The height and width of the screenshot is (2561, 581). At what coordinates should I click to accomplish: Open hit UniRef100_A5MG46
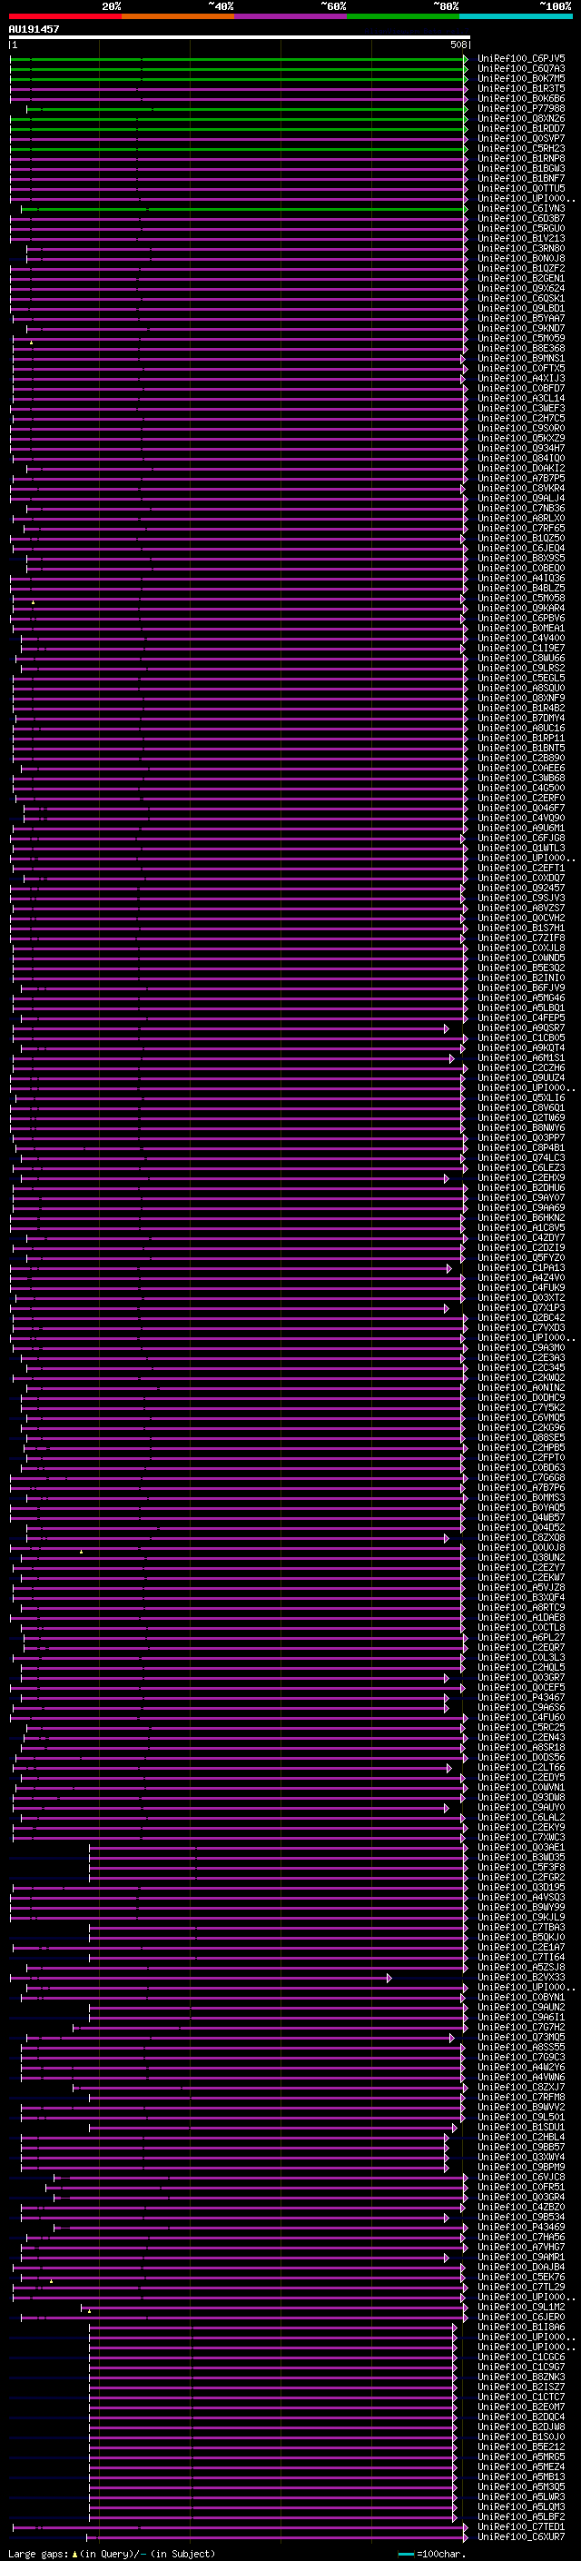coord(521,998)
